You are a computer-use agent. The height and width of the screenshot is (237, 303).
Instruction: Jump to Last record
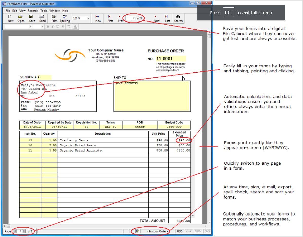(x=167, y=18)
